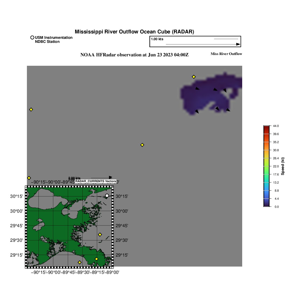Click the top-right current arrow in purple region

(x=225, y=90)
